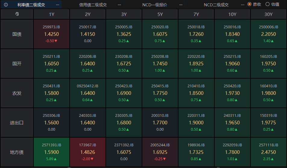Image resolution: width=287 pixels, height=168 pixels.
Task: Switch to the 信用债二级成交 tab
Action: click(93, 5)
